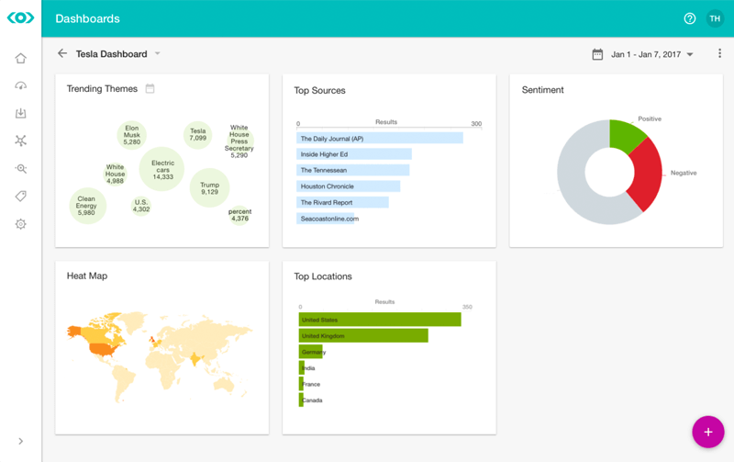This screenshot has height=462, width=734.
Task: Click the Dashboards header title
Action: coord(87,18)
